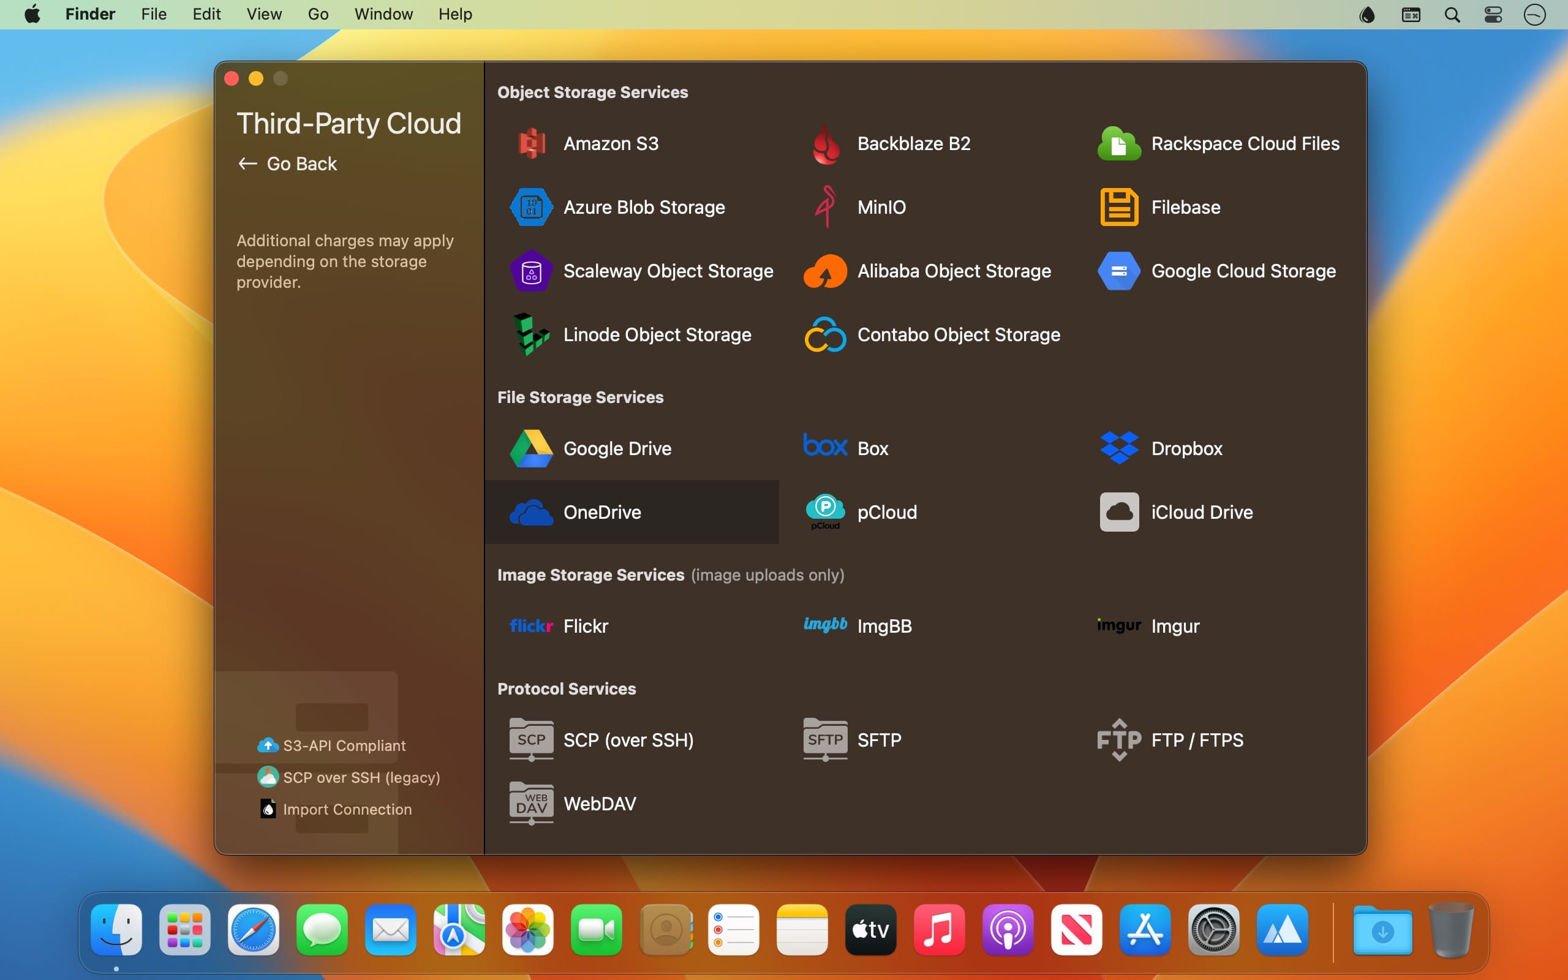Select the Dropbox service icon

(x=1119, y=448)
